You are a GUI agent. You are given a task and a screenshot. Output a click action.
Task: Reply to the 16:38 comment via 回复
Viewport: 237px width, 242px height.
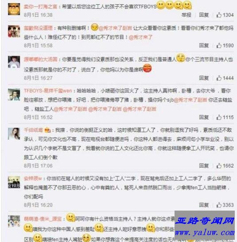pyautogui.click(x=204, y=15)
